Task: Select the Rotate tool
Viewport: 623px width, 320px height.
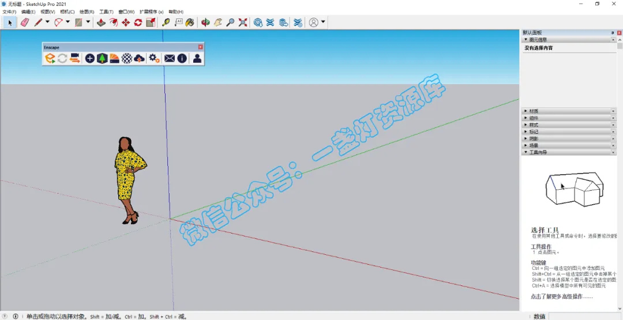Action: pos(138,22)
